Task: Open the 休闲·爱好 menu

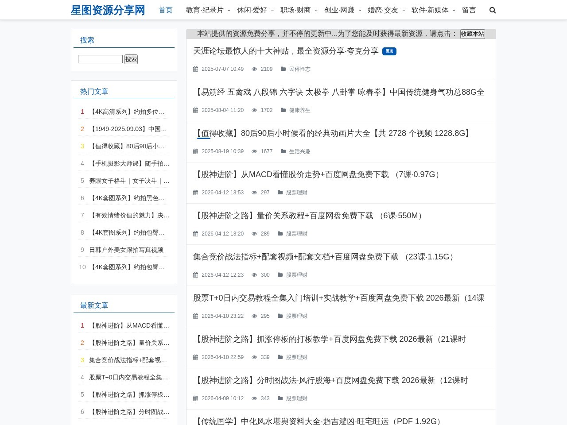Action: 252,10
